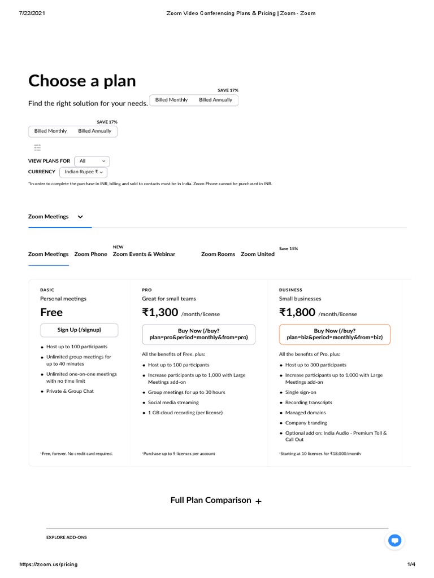The image size is (434, 578).
Task: Click the plus icon beside Full Plan Comparison
Action: coord(259,501)
